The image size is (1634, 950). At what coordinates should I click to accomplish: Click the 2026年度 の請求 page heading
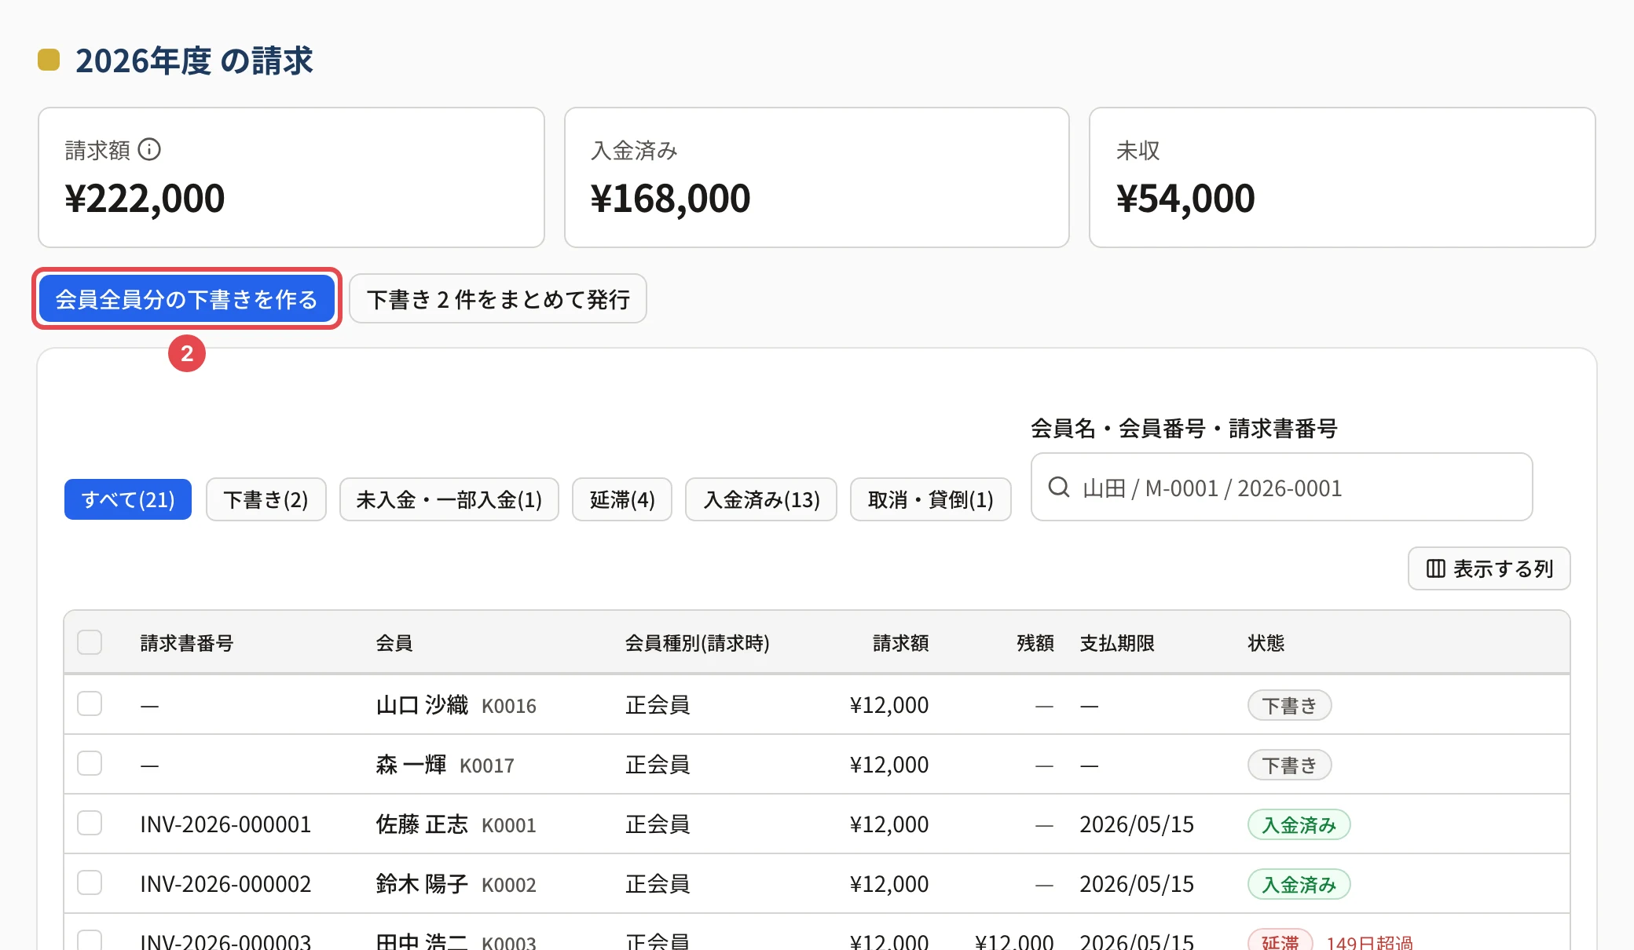pos(194,60)
